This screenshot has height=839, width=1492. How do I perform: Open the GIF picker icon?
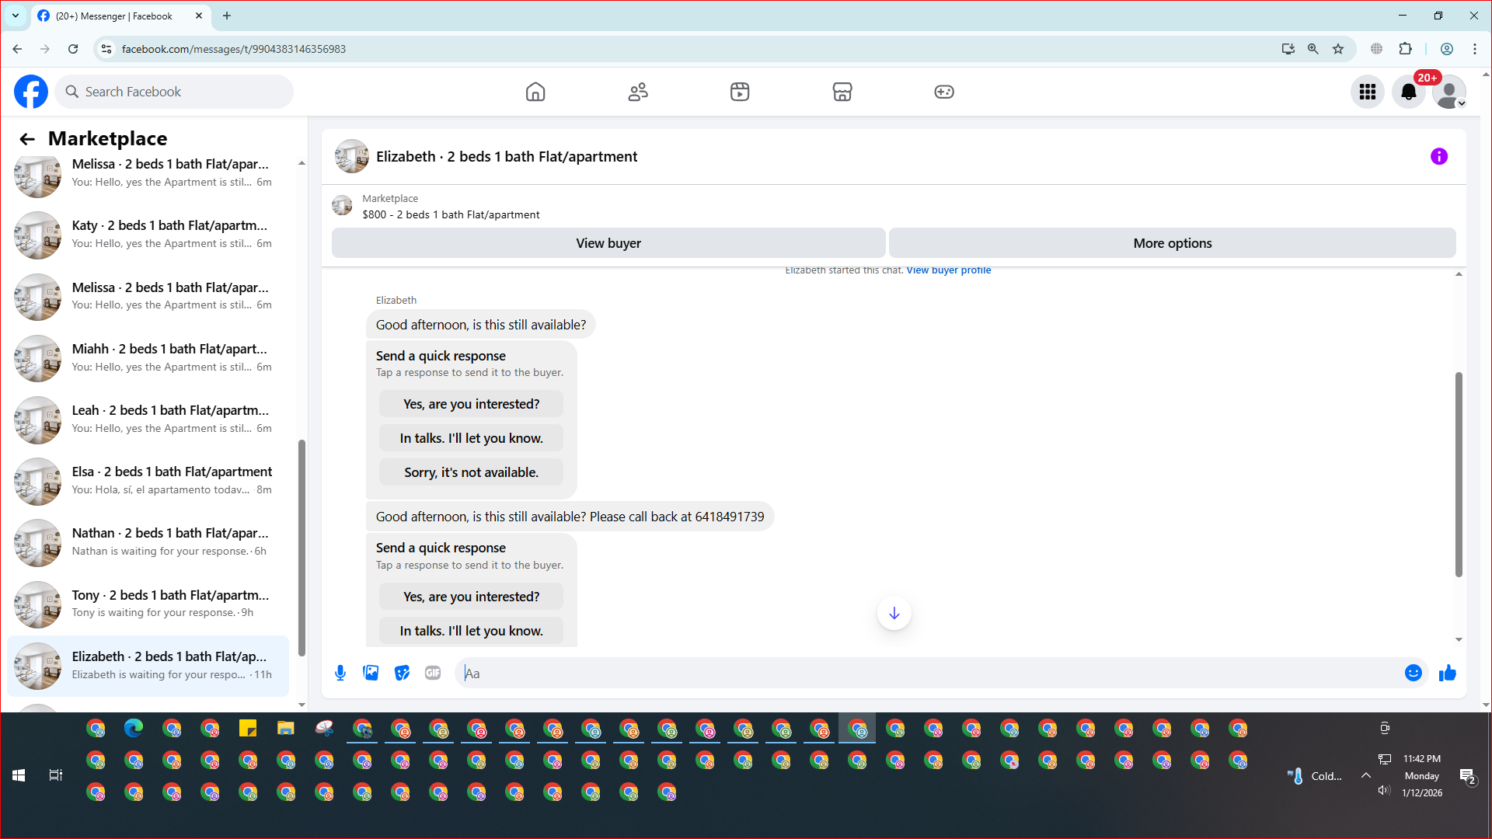coord(433,673)
